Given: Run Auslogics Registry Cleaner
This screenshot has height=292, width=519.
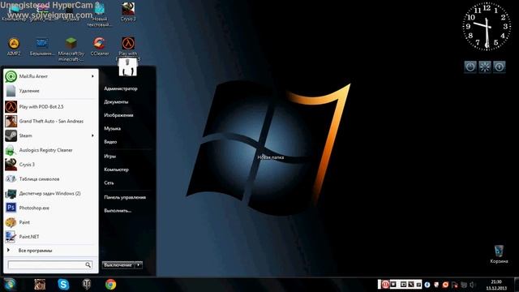Looking at the screenshot, I should (50, 150).
